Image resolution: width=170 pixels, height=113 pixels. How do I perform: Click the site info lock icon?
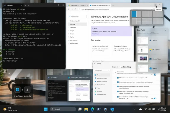tap(80, 9)
